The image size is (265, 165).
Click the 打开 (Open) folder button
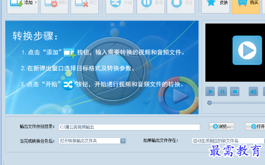[x=255, y=126]
